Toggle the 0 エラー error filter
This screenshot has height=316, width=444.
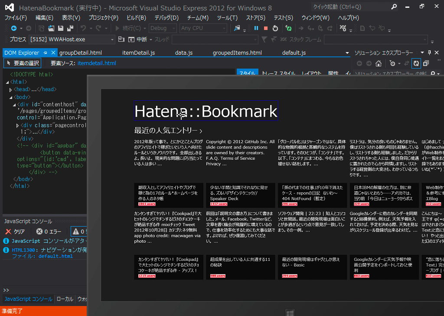(x=49, y=231)
